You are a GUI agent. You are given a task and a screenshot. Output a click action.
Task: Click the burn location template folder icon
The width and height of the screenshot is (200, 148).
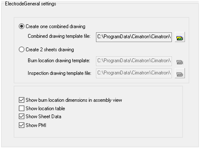pos(180,62)
